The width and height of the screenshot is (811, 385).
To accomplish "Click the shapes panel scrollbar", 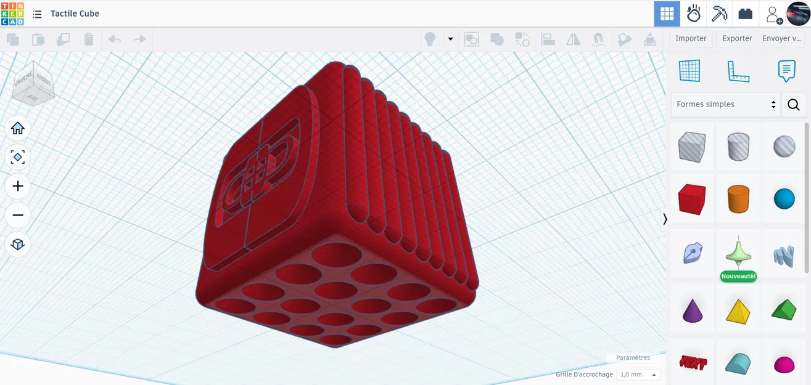I will [807, 197].
